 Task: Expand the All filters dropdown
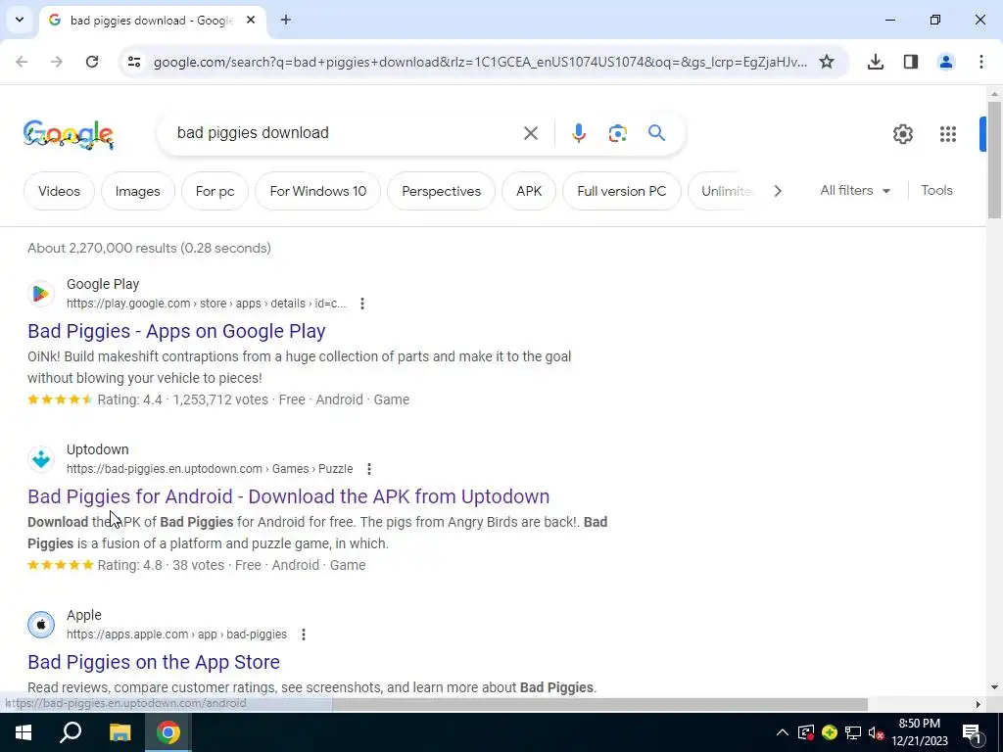point(855,191)
